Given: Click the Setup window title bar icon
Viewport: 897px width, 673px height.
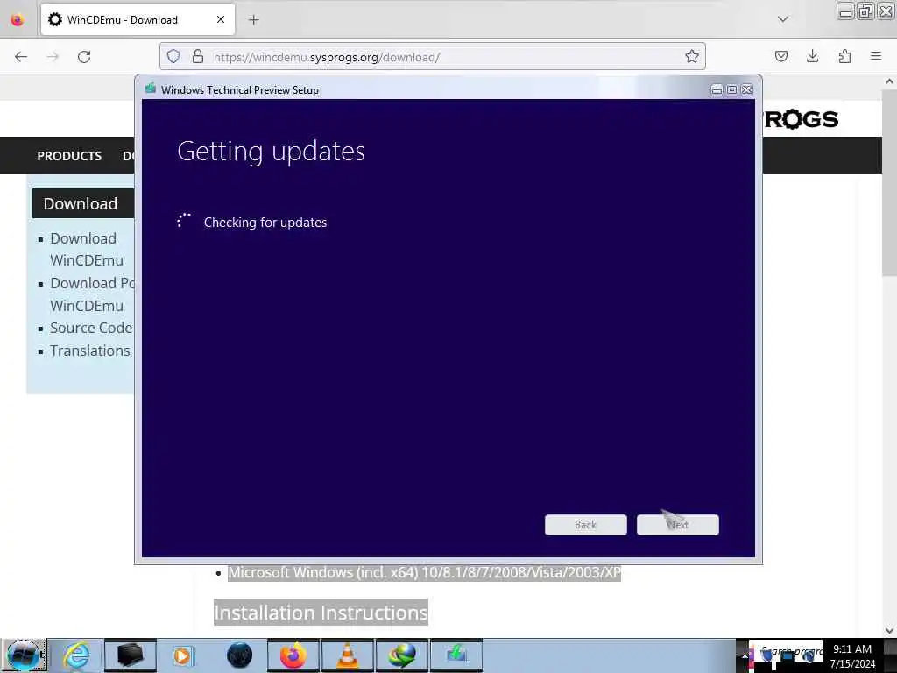Looking at the screenshot, I should (151, 89).
